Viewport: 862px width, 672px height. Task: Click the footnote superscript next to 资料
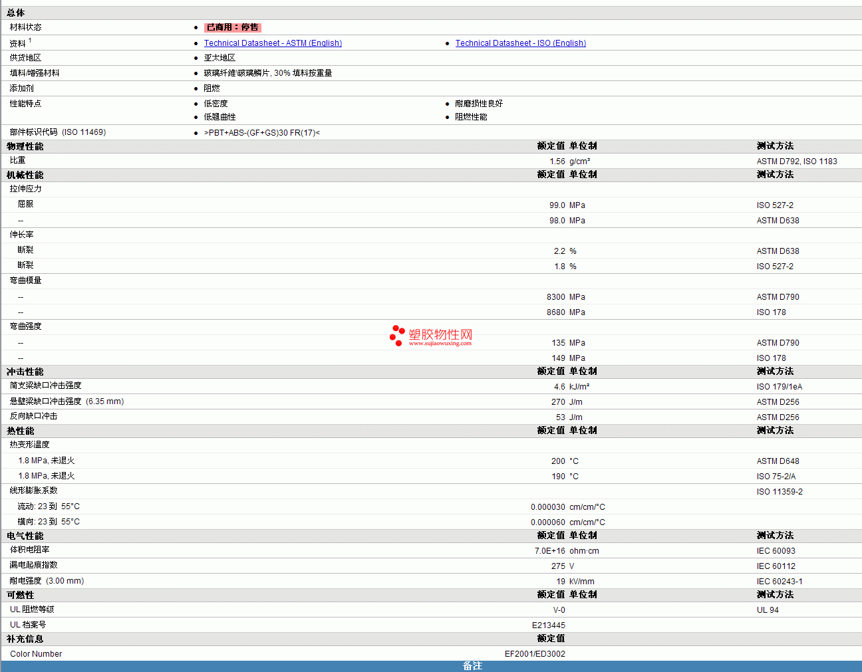point(30,41)
